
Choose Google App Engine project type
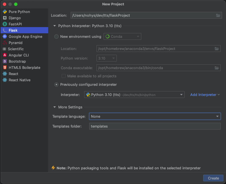[x=24, y=36]
